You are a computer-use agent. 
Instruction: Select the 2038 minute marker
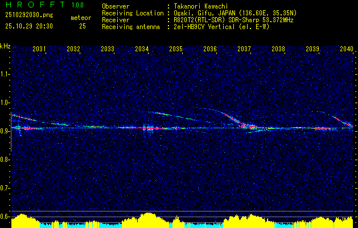coord(278,48)
